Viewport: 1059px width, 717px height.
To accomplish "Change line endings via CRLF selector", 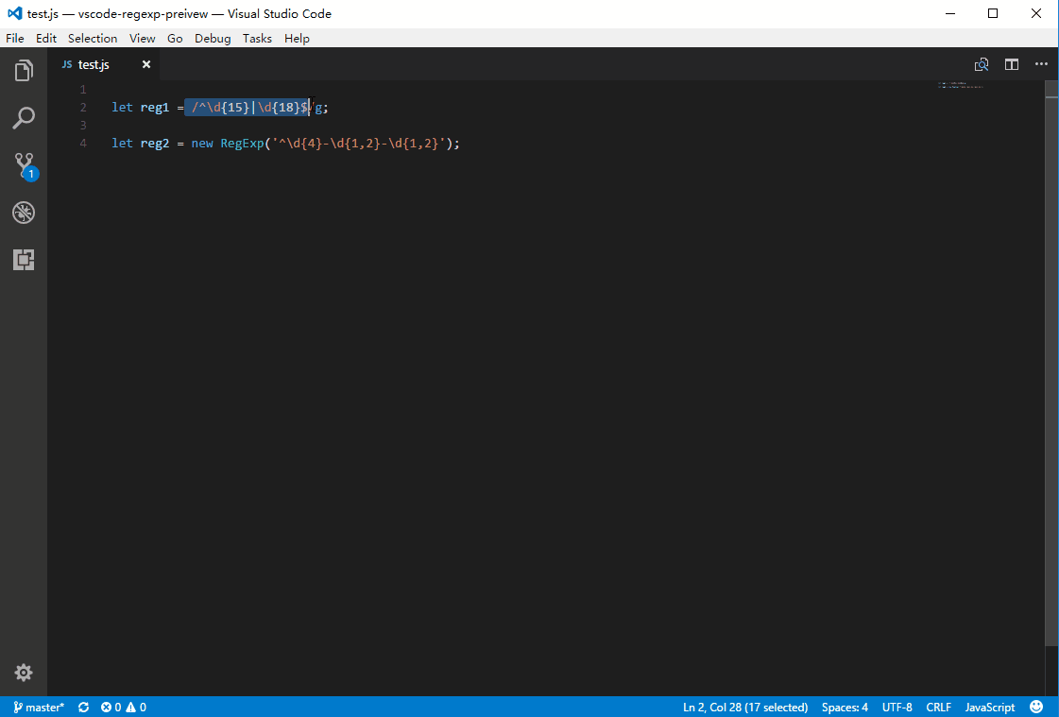I will 938,707.
